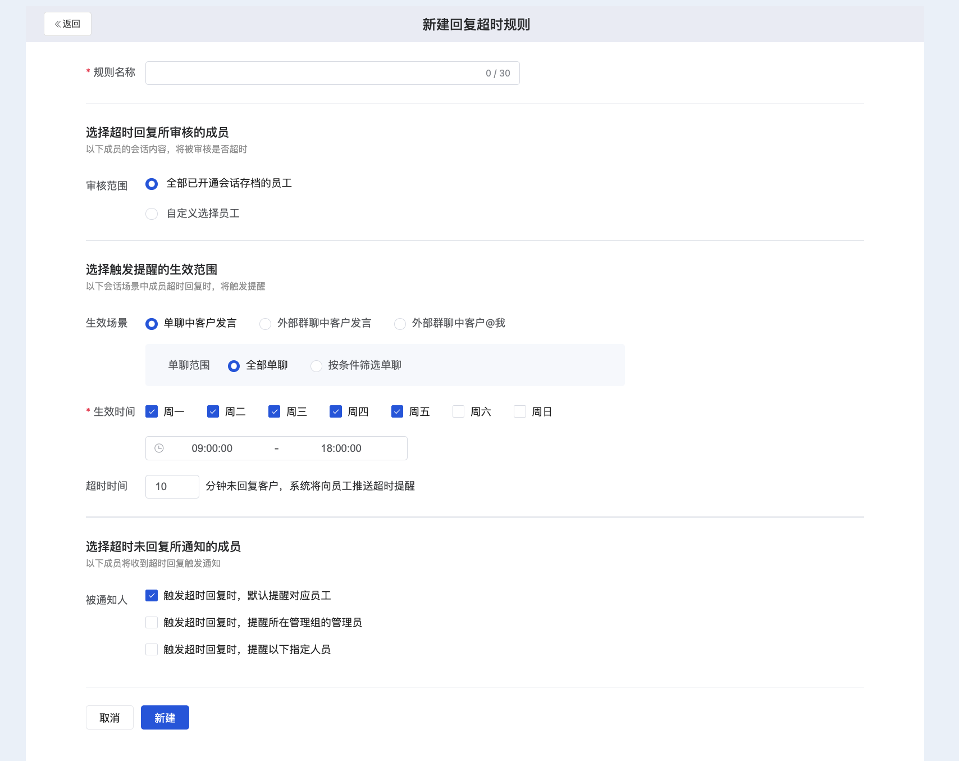
Task: Click the blue 新建 button
Action: tap(165, 718)
